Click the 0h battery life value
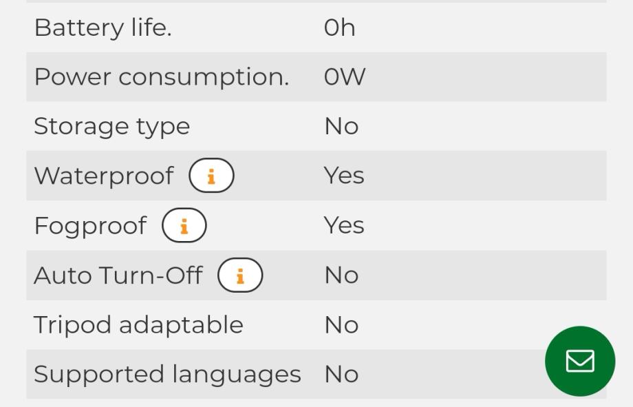The width and height of the screenshot is (633, 407). click(x=339, y=28)
